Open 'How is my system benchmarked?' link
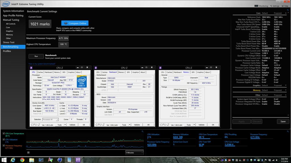291x163 pixels. coord(42,64)
